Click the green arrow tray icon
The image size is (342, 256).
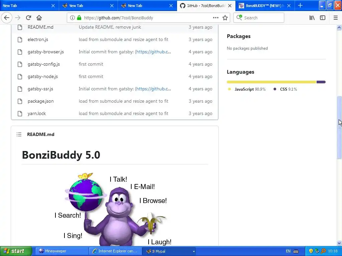click(x=317, y=251)
